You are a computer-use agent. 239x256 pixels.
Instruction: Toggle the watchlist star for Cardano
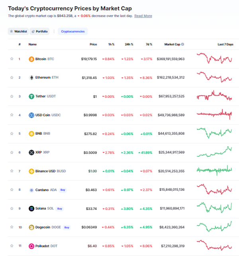point(12,190)
